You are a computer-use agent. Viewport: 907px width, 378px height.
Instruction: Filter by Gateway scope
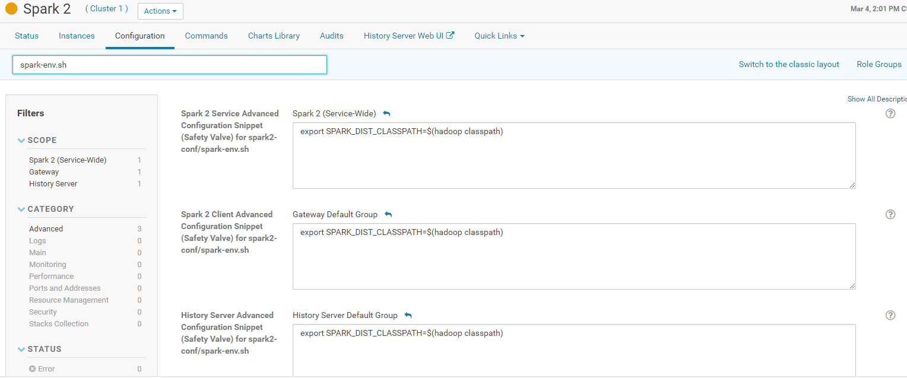pyautogui.click(x=44, y=171)
